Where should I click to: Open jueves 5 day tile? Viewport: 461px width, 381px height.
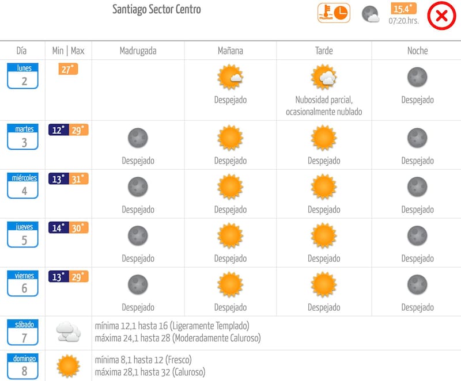(x=23, y=235)
